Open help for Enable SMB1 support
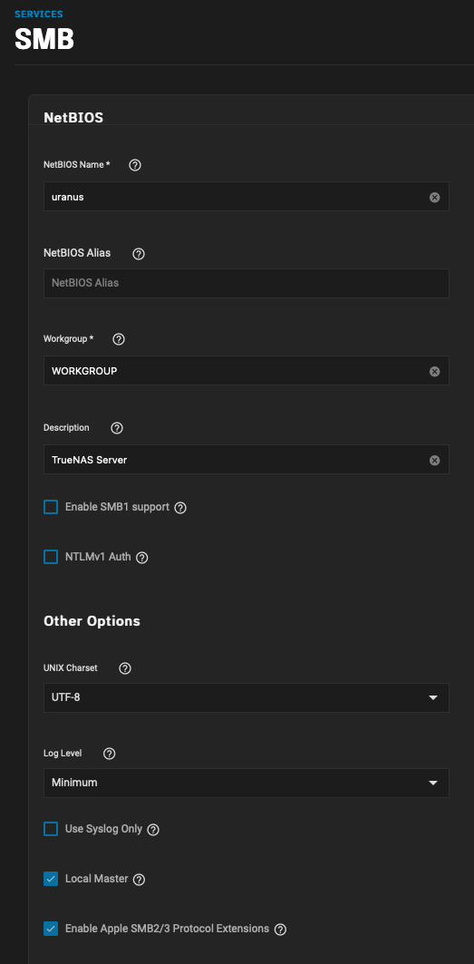 click(x=180, y=508)
